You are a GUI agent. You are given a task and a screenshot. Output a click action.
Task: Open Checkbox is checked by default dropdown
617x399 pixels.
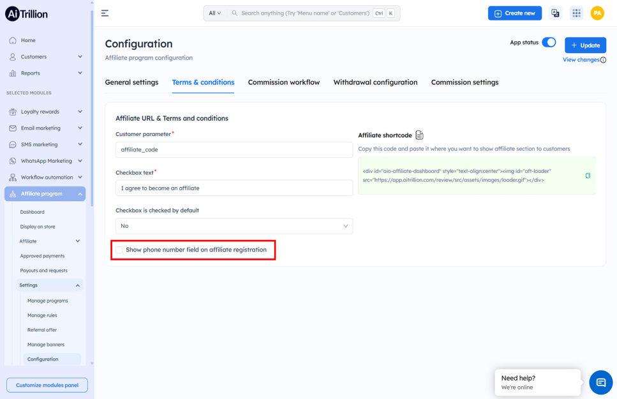[x=234, y=226]
